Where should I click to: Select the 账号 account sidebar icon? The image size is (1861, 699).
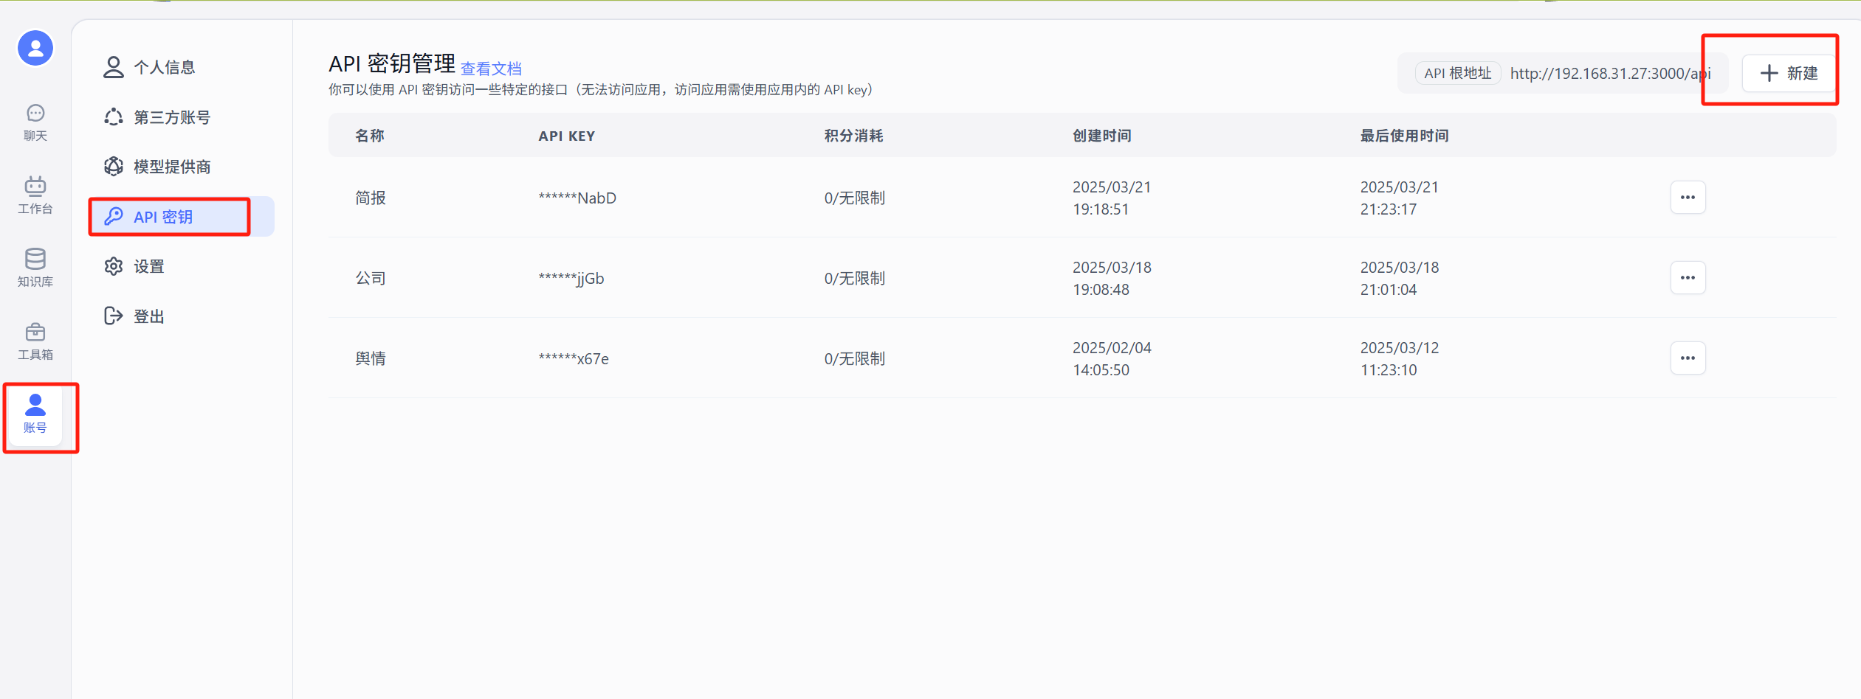tap(35, 414)
